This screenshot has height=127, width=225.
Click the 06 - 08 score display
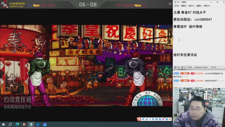pos(88,5)
